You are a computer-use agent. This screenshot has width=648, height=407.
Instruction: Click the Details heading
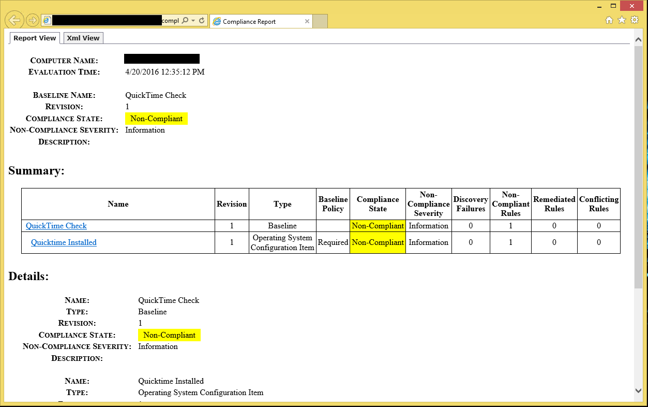tap(28, 276)
